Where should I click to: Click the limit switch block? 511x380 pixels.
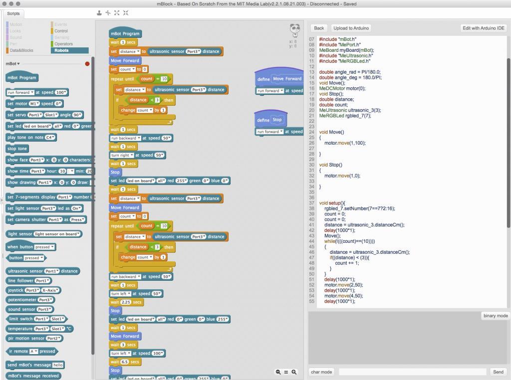37,319
